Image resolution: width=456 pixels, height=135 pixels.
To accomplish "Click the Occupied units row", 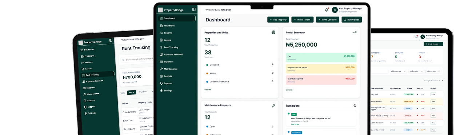I will pyautogui.click(x=240, y=65).
